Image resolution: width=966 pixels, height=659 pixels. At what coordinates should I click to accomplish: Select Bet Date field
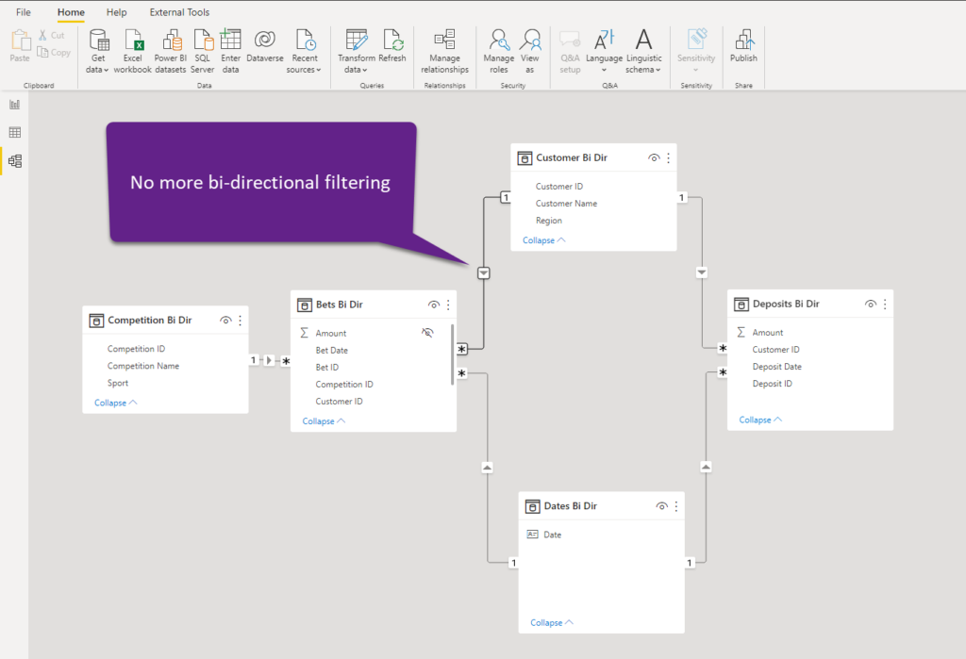331,350
